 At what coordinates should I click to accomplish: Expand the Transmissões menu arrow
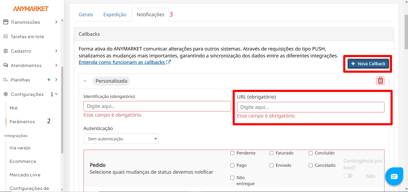pos(56,22)
